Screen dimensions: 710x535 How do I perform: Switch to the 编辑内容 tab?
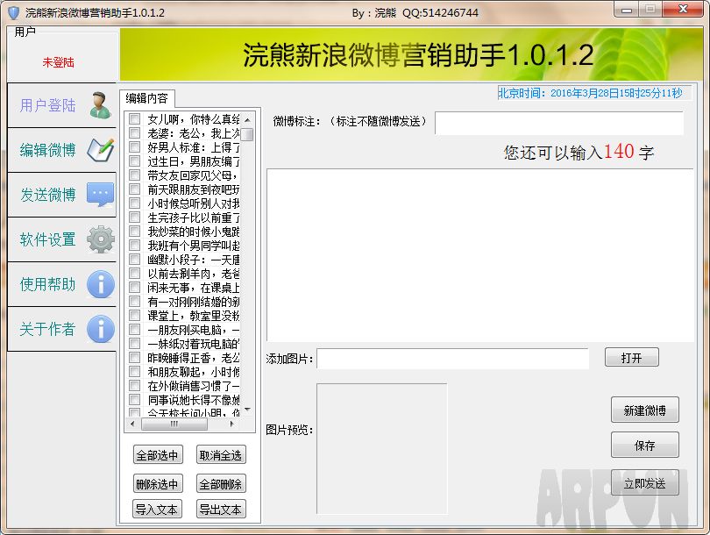point(146,98)
